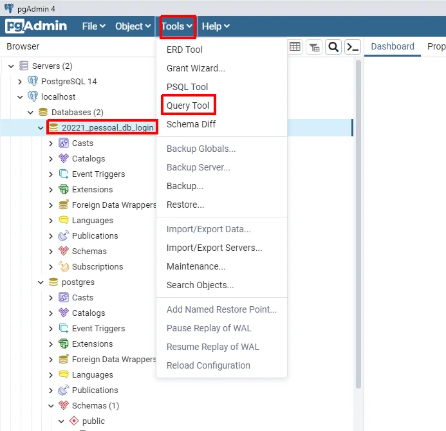The image size is (446, 431).
Task: Select Schema Diff menu entry
Action: [191, 124]
